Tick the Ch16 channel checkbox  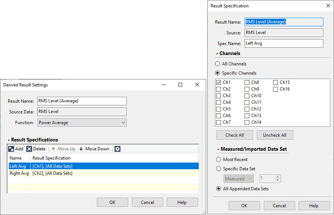click(275, 89)
